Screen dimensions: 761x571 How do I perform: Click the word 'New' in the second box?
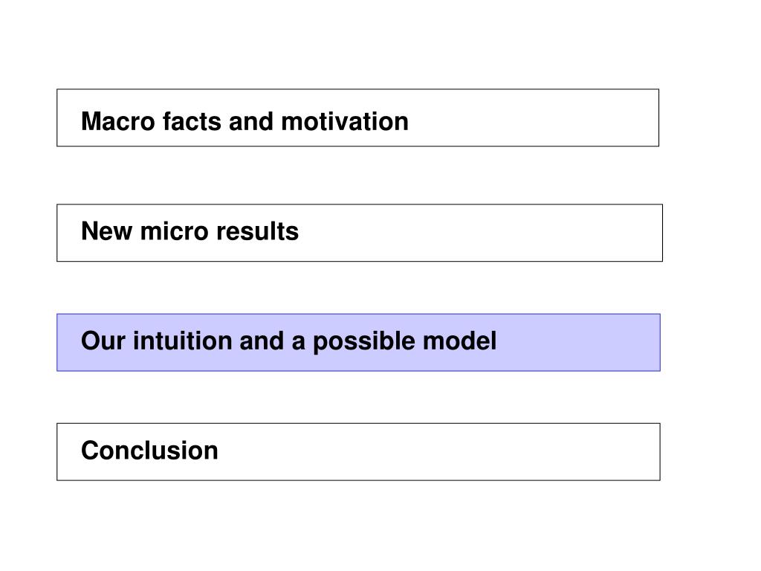[x=107, y=231]
